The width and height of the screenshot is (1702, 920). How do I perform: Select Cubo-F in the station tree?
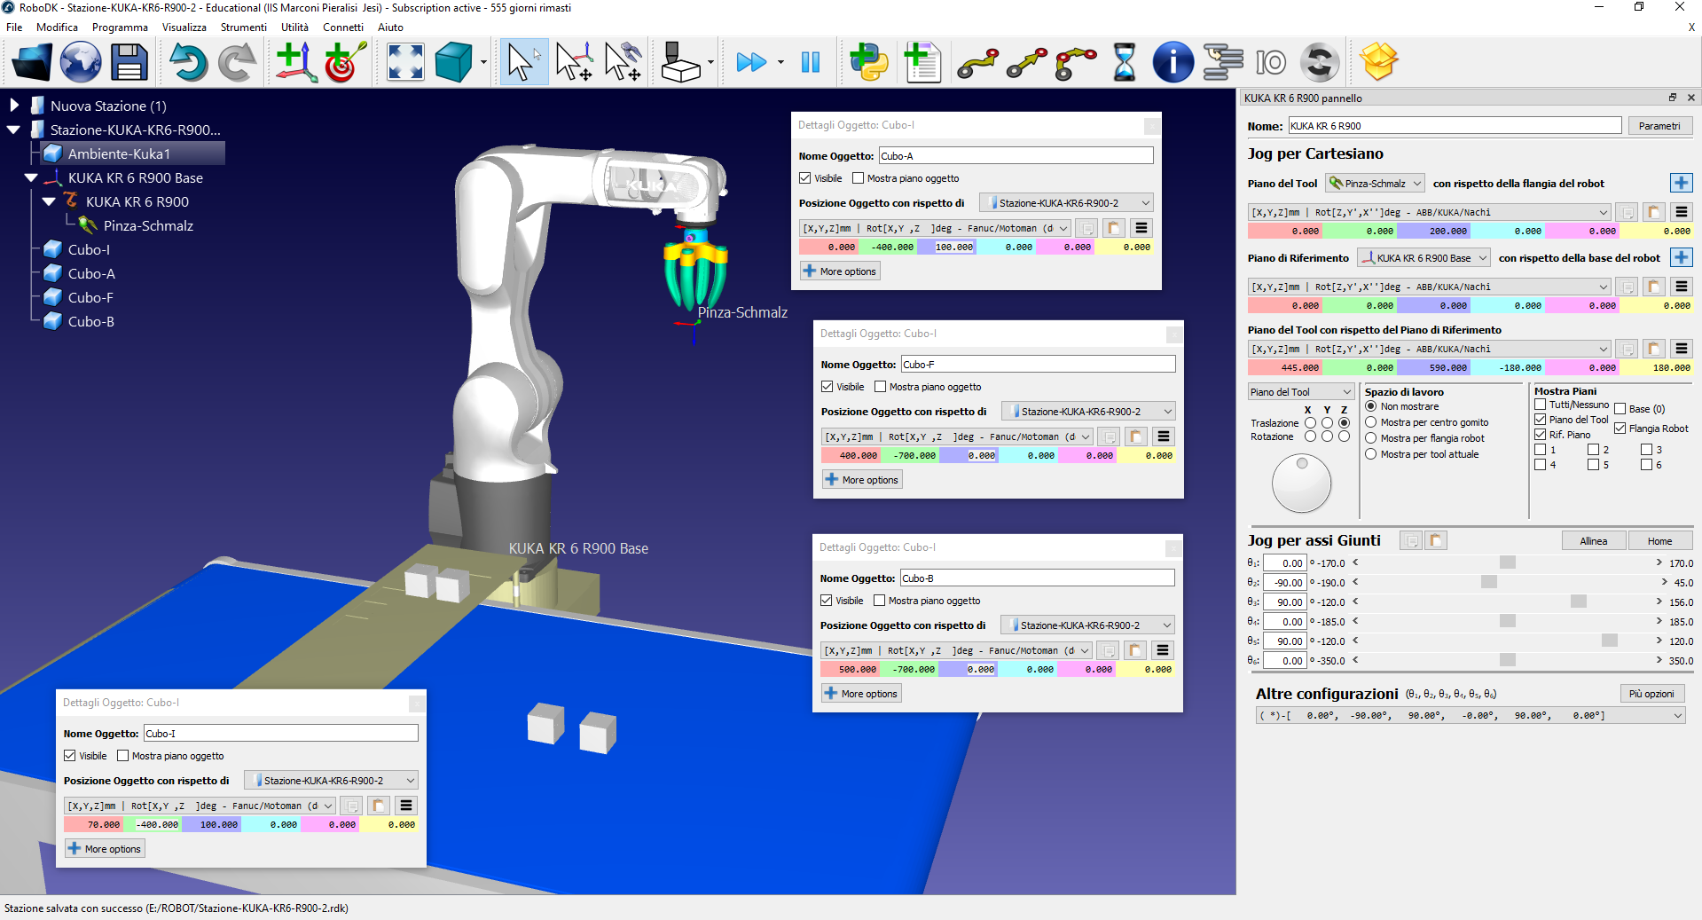coord(90,297)
